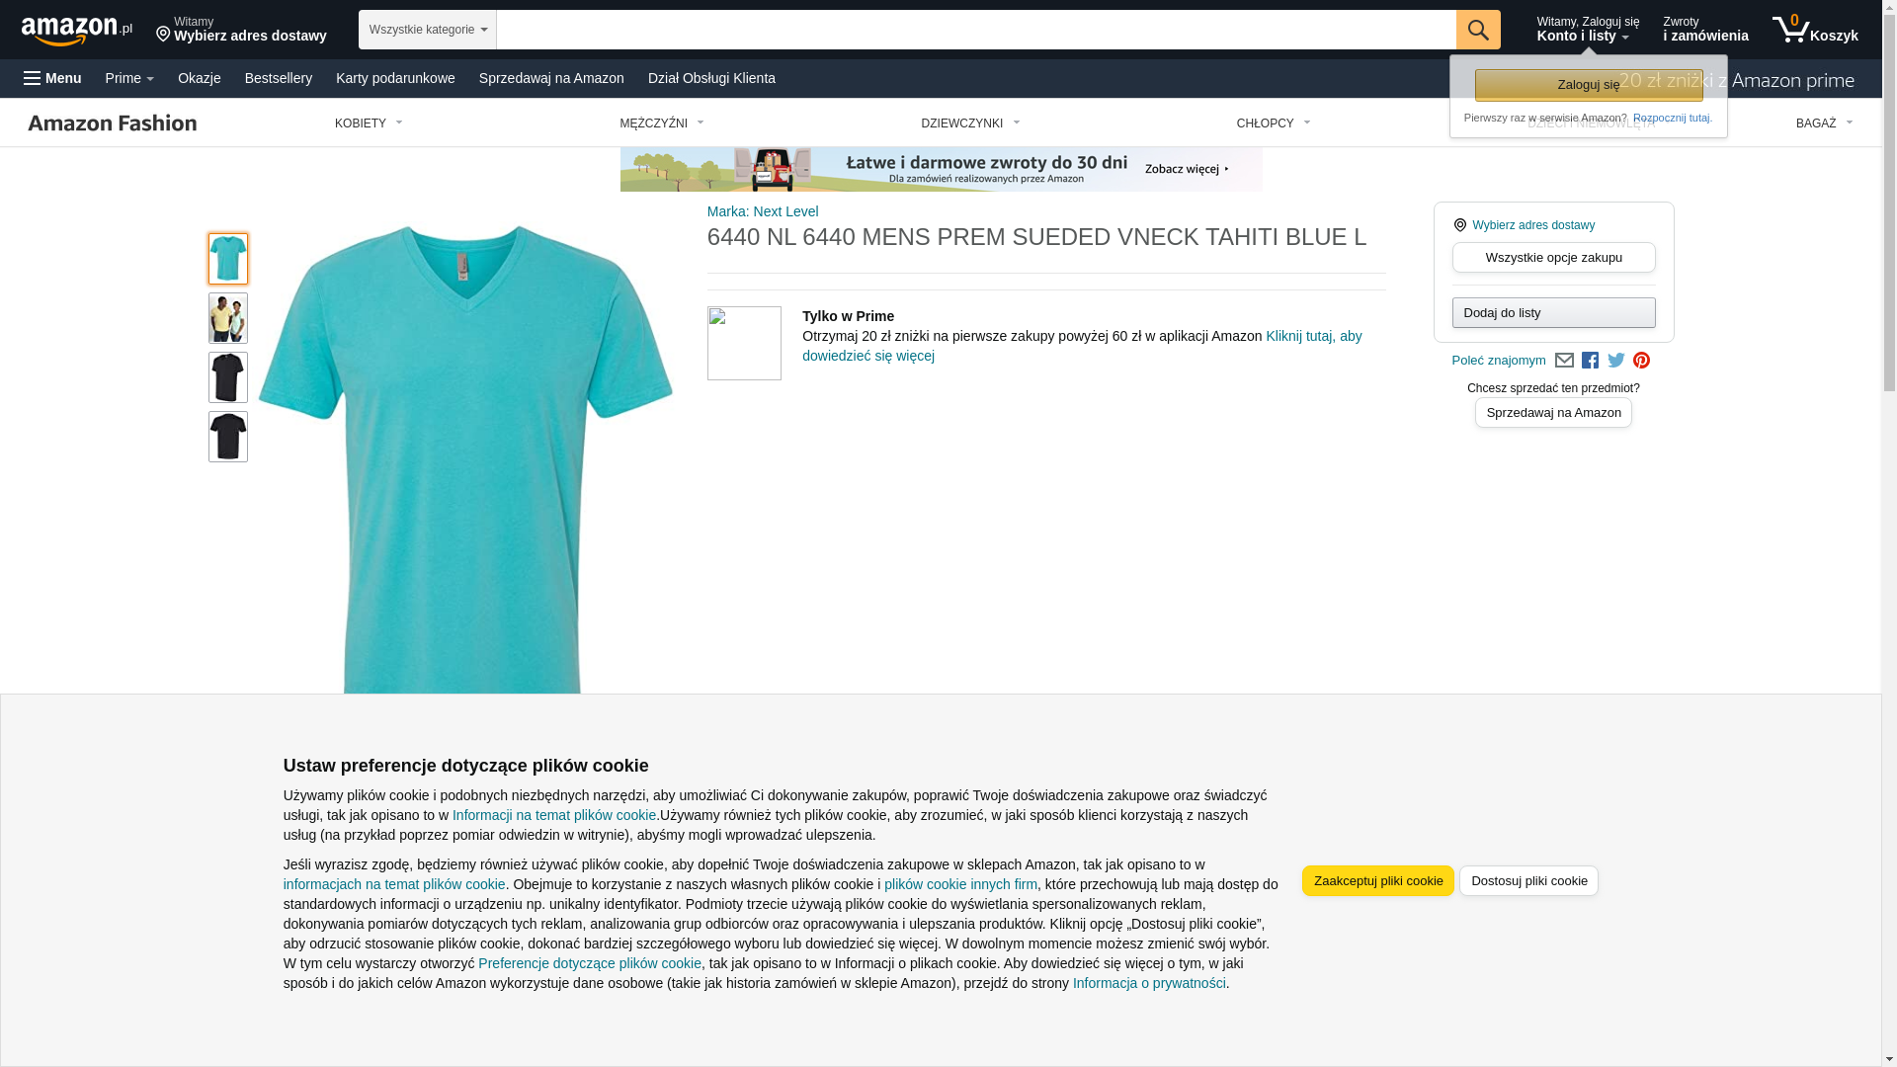
Task: Share product on Twitter icon
Action: tap(1616, 361)
